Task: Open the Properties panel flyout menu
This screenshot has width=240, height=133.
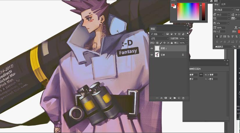Action: pyautogui.click(x=227, y=64)
